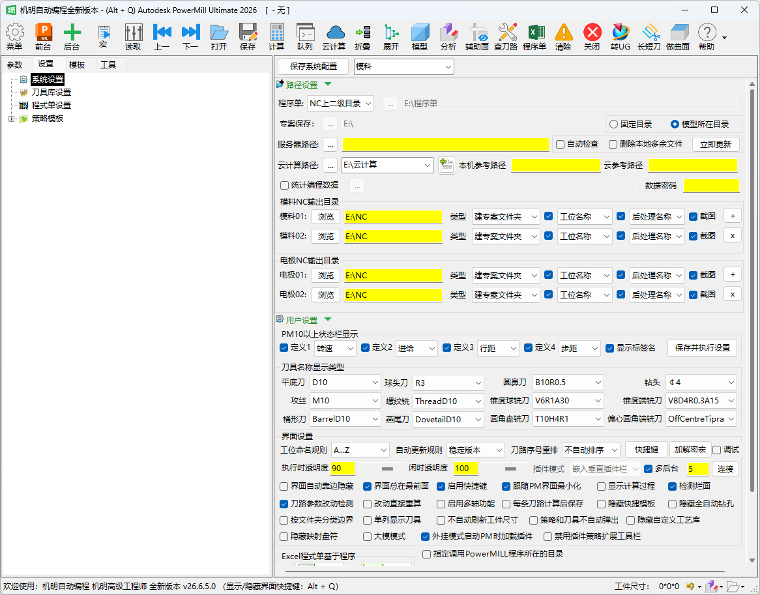Click the 辅助面 icon
This screenshot has width=760, height=595.
coord(477,37)
